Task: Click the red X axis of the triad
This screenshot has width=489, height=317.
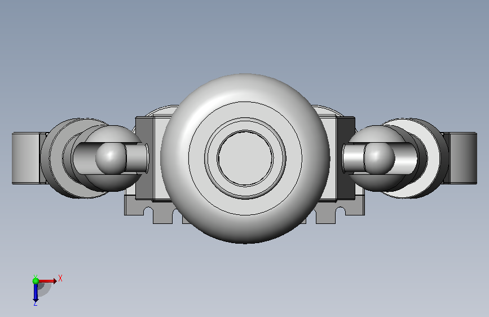Action: point(48,281)
